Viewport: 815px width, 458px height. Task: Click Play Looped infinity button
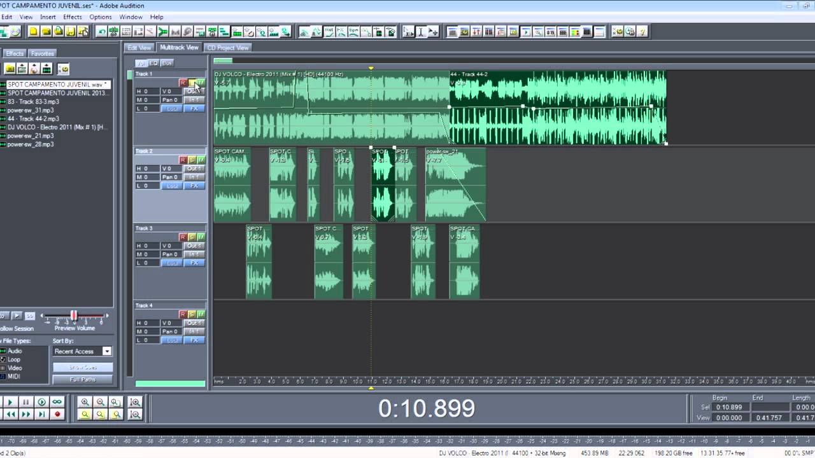(57, 402)
